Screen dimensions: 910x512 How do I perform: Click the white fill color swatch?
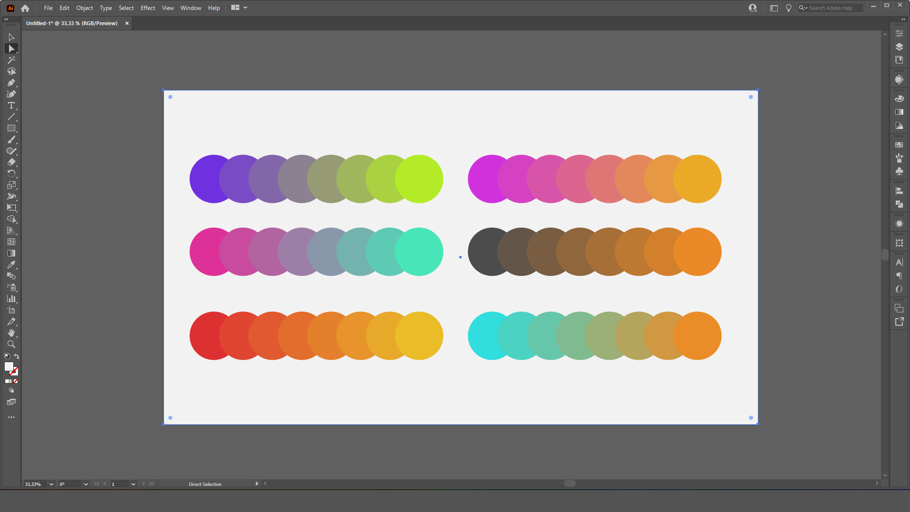point(9,366)
